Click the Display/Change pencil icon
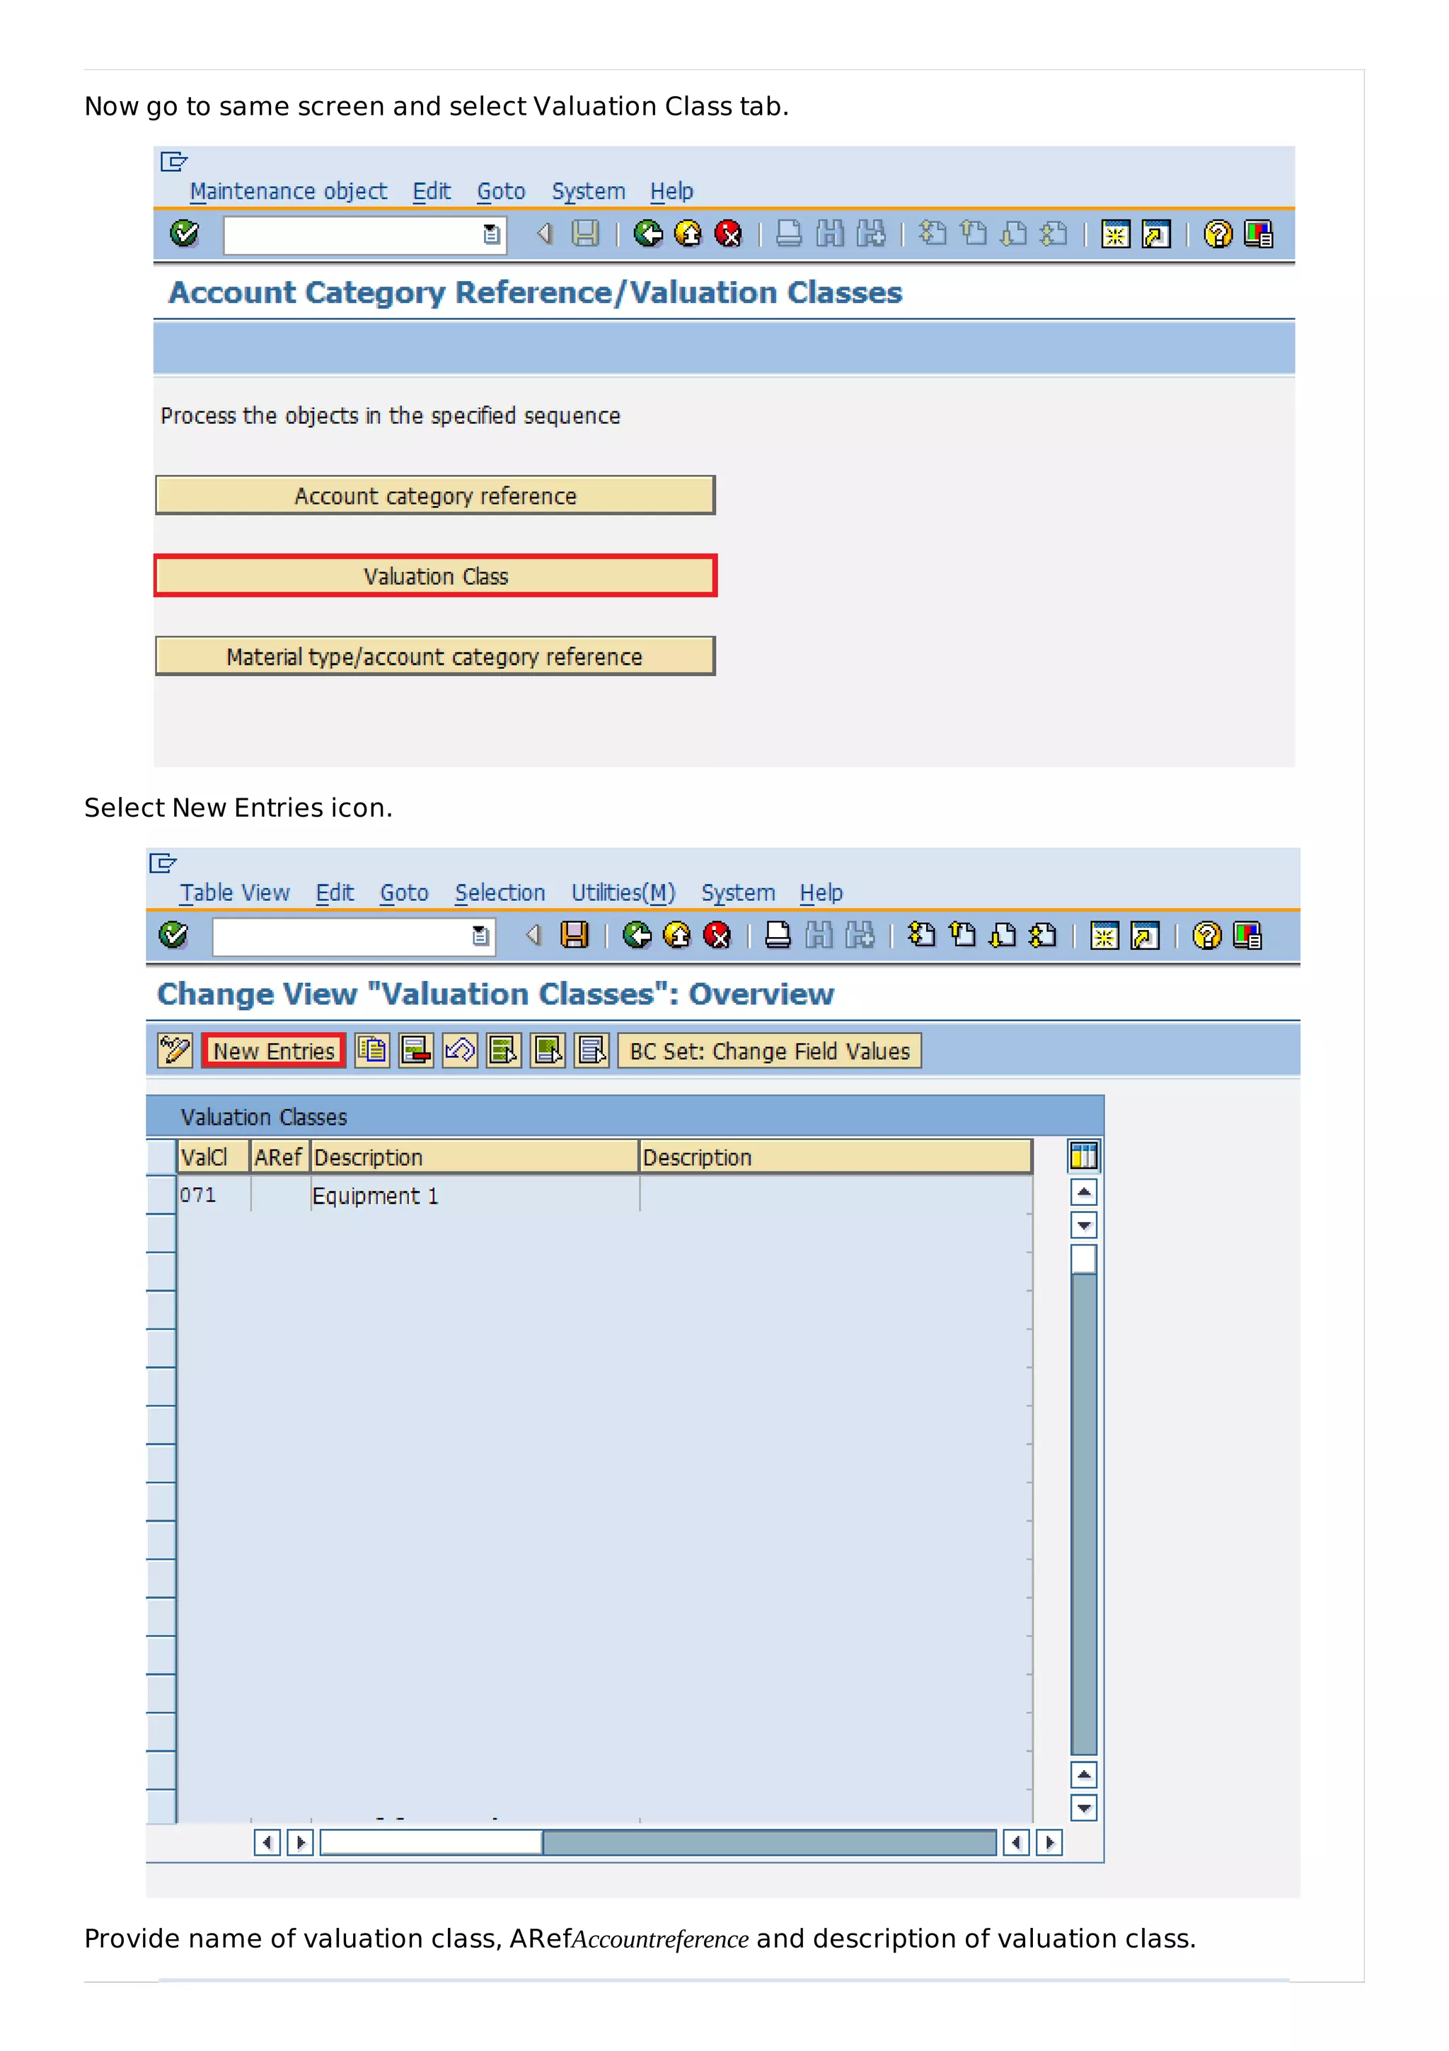 [x=175, y=1050]
